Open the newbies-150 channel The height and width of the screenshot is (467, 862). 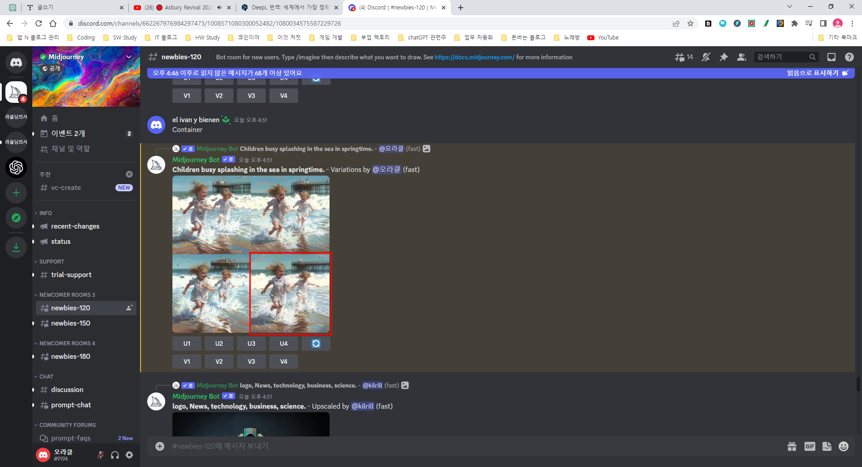tap(86, 323)
